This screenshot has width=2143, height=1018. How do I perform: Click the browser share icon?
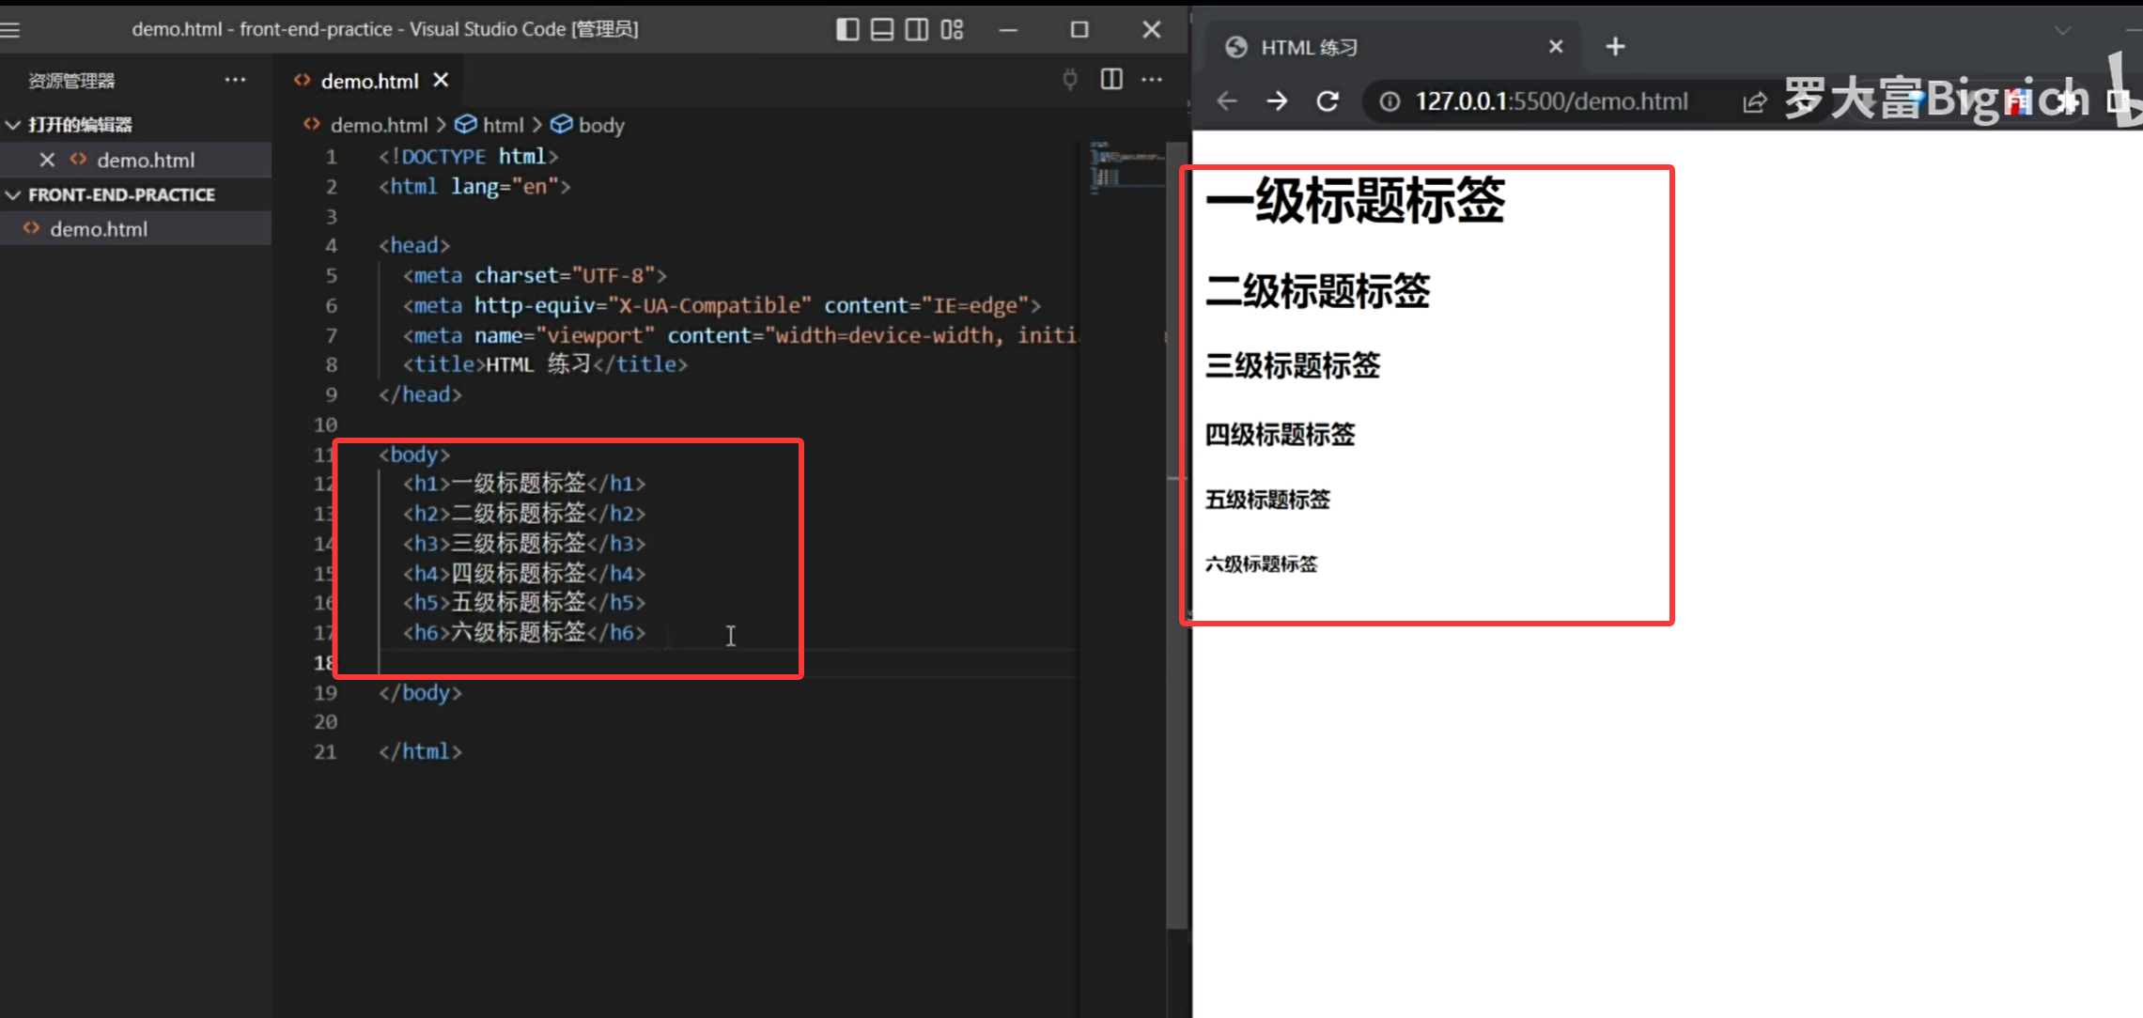coord(1754,101)
